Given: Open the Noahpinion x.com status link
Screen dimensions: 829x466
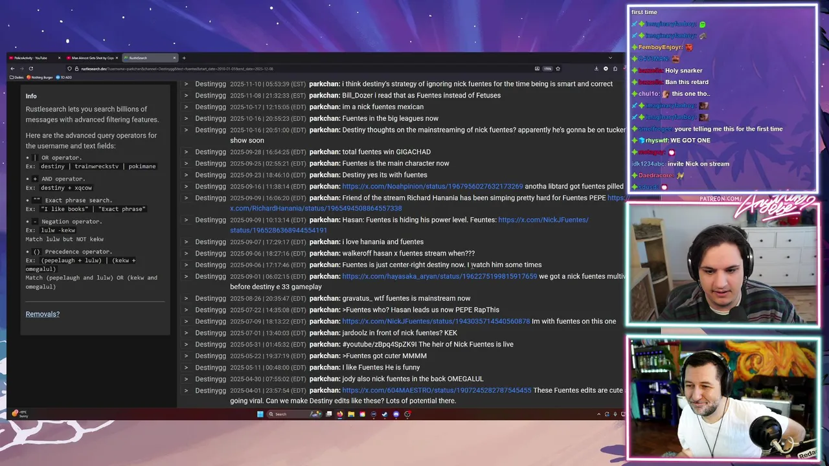Looking at the screenshot, I should [x=432, y=186].
